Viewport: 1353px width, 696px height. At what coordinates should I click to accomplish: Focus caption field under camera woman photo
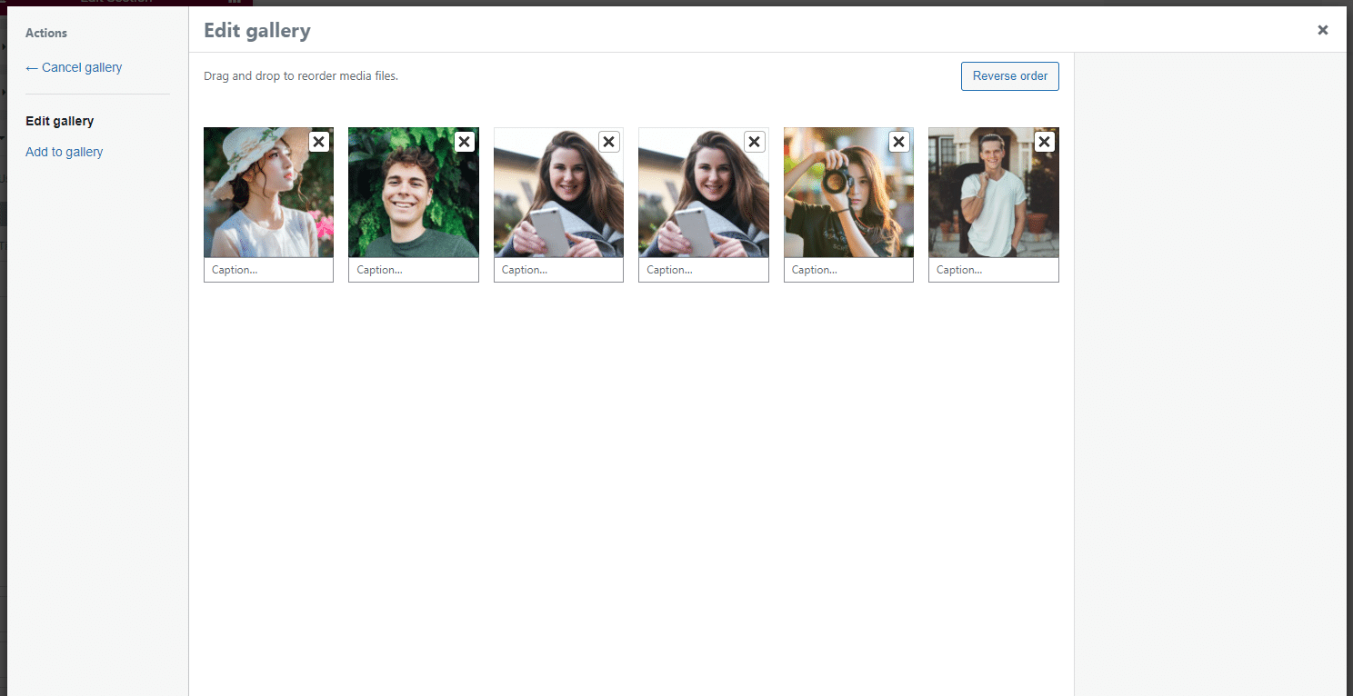click(x=848, y=270)
